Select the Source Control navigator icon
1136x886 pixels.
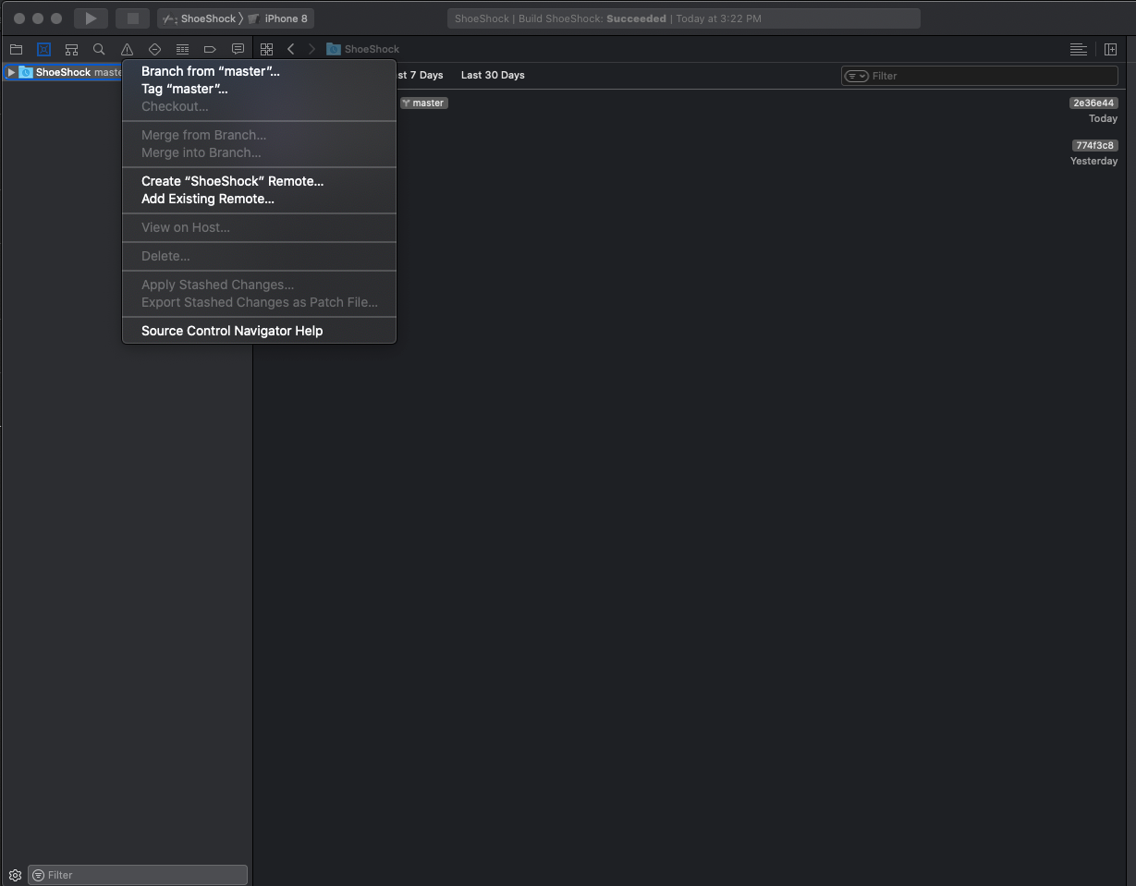pos(43,49)
